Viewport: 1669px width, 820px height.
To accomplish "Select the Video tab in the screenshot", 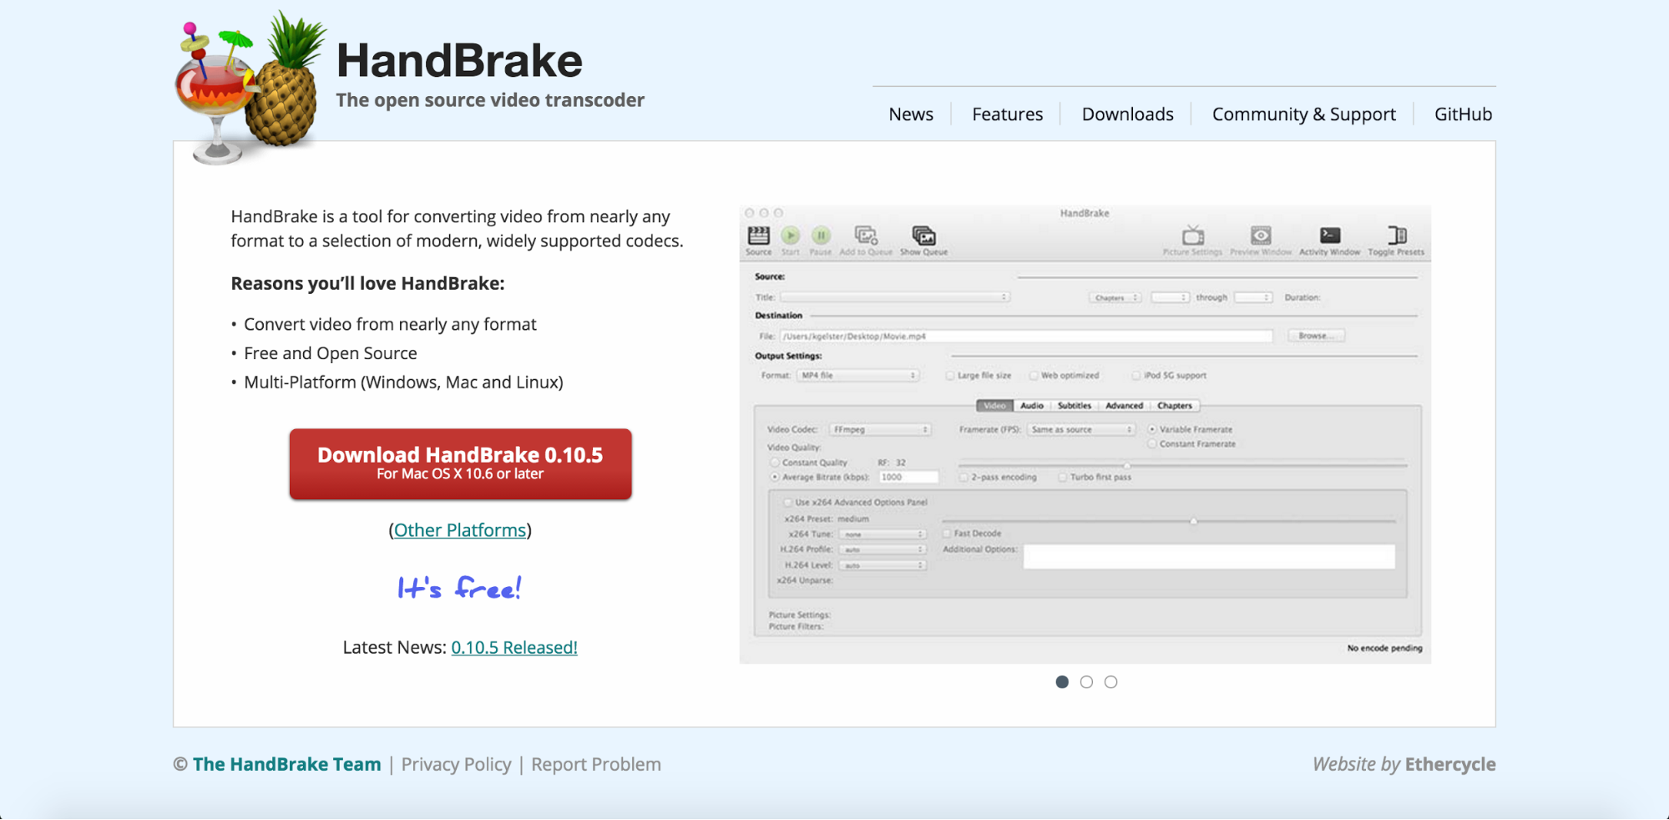I will click(994, 406).
